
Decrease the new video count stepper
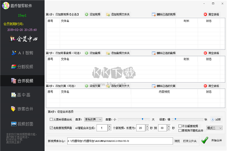click(x=110, y=129)
